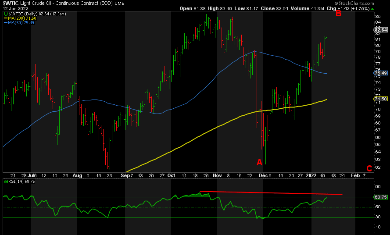Click the Close 82.64 value in the header
Viewport: 390px width, 235px height.
(x=275, y=8)
